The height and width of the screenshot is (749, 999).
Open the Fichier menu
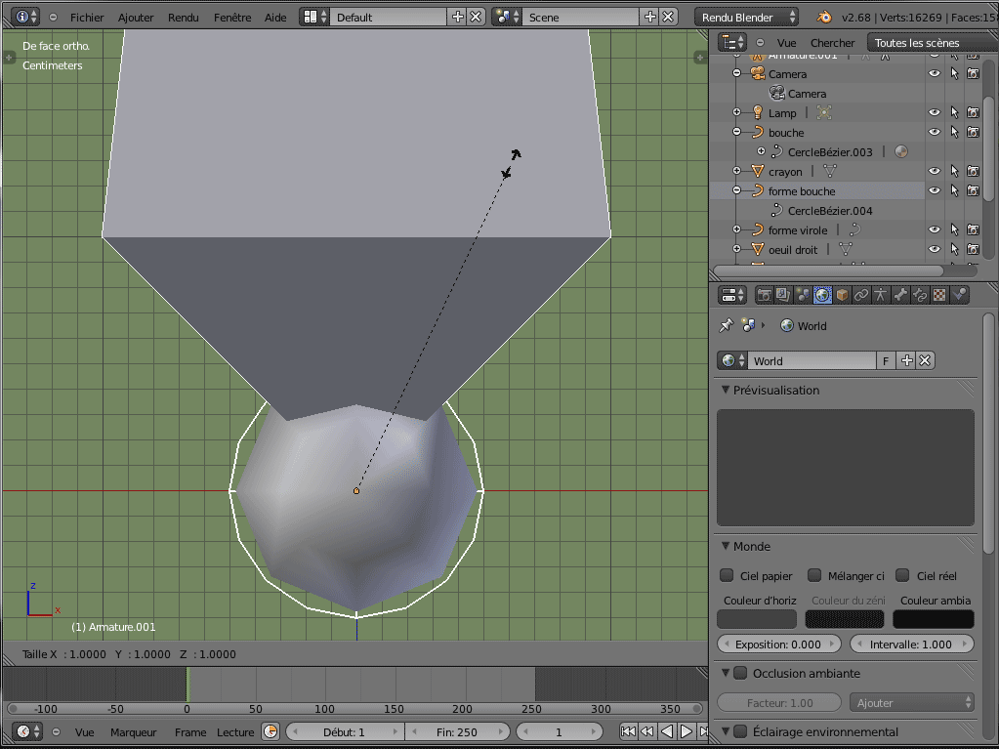[87, 18]
